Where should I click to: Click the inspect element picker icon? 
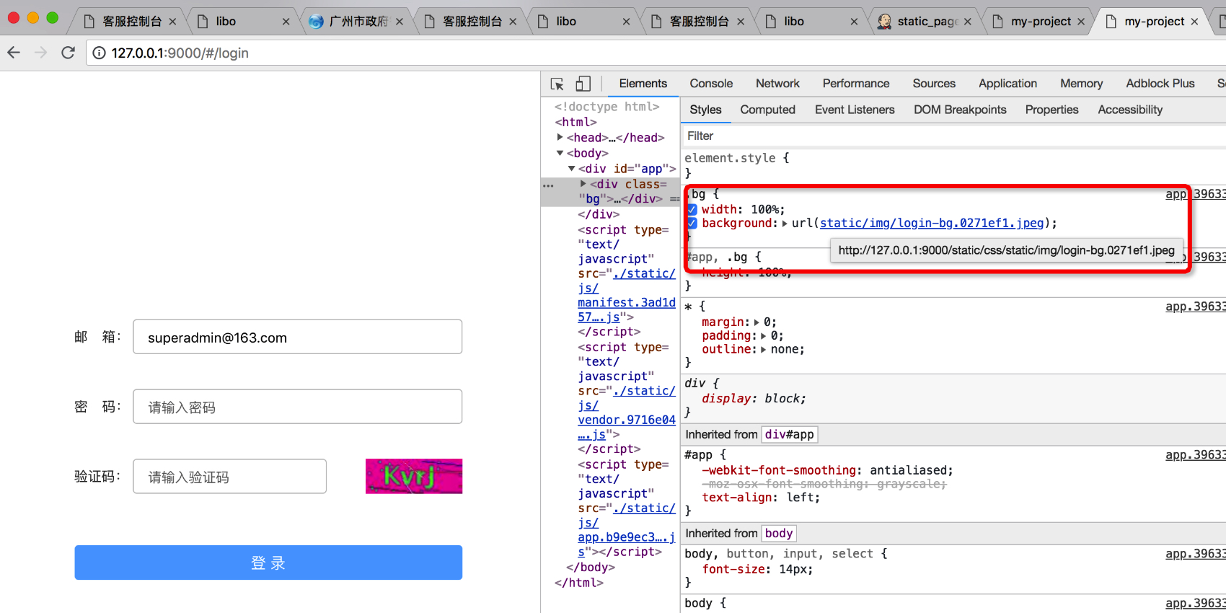pos(557,84)
